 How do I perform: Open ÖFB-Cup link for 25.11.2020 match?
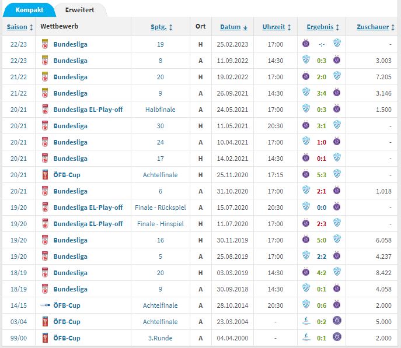click(x=67, y=175)
